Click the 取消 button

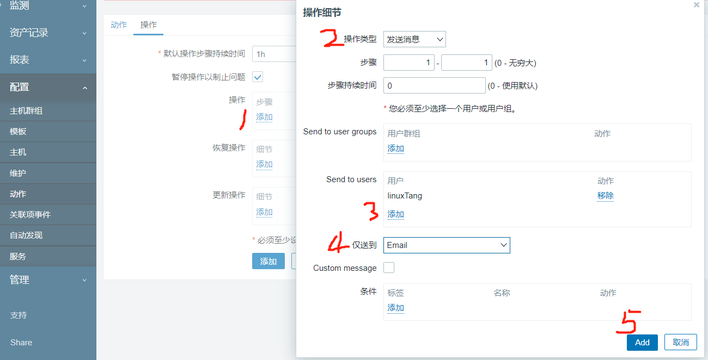pyautogui.click(x=681, y=342)
